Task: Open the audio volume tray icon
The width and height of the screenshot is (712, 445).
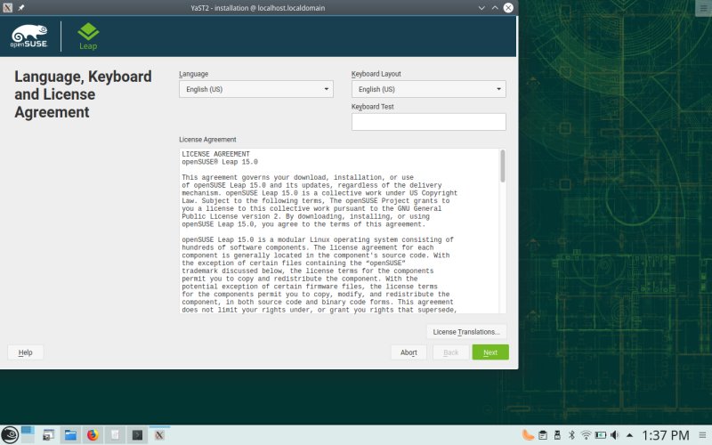Action: (615, 435)
